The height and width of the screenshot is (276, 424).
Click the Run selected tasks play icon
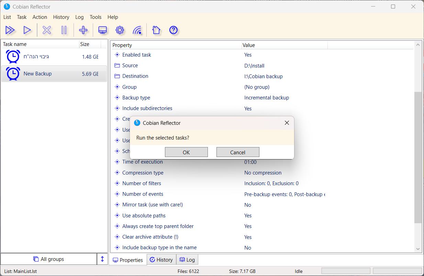tap(27, 30)
